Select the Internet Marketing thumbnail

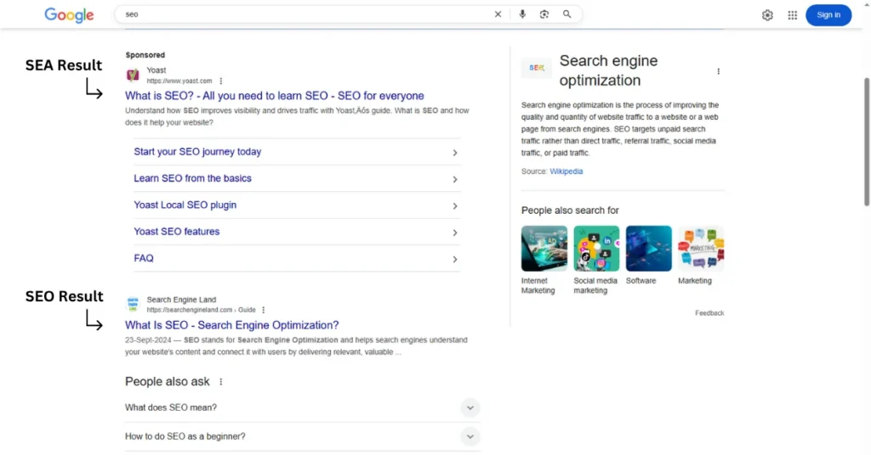coord(544,249)
